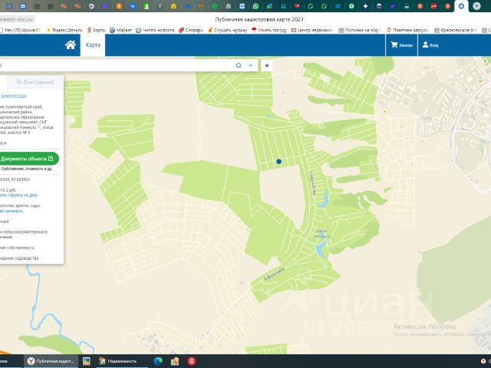This screenshot has width=491, height=368.
Task: Click the star favorites button
Action: (x=267, y=66)
